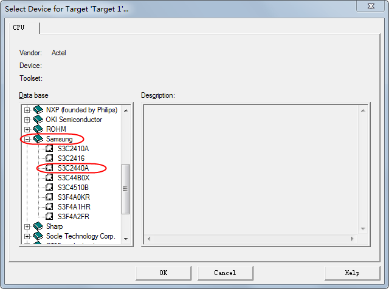The width and height of the screenshot is (389, 289).
Task: Click the S3C44B0X chip icon
Action: 49,177
